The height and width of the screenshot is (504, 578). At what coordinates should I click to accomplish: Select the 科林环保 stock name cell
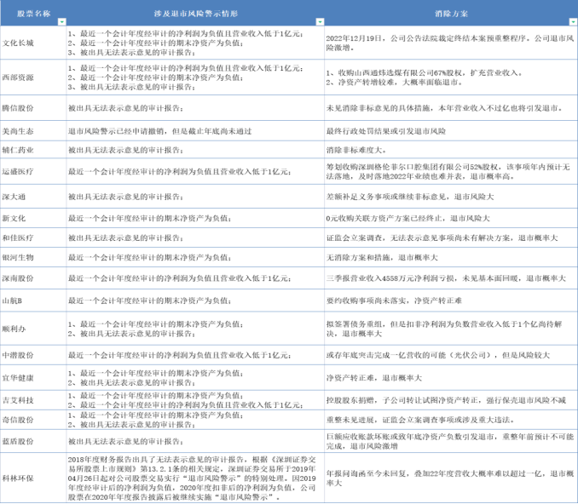(33, 478)
